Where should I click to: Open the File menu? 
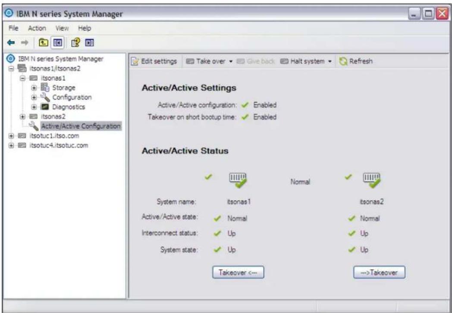coord(13,28)
